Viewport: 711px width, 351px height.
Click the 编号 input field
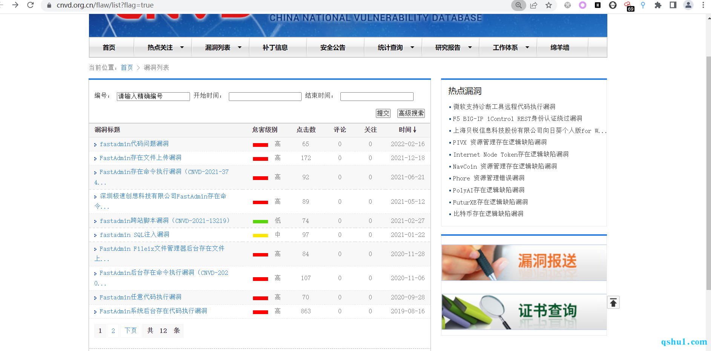153,96
